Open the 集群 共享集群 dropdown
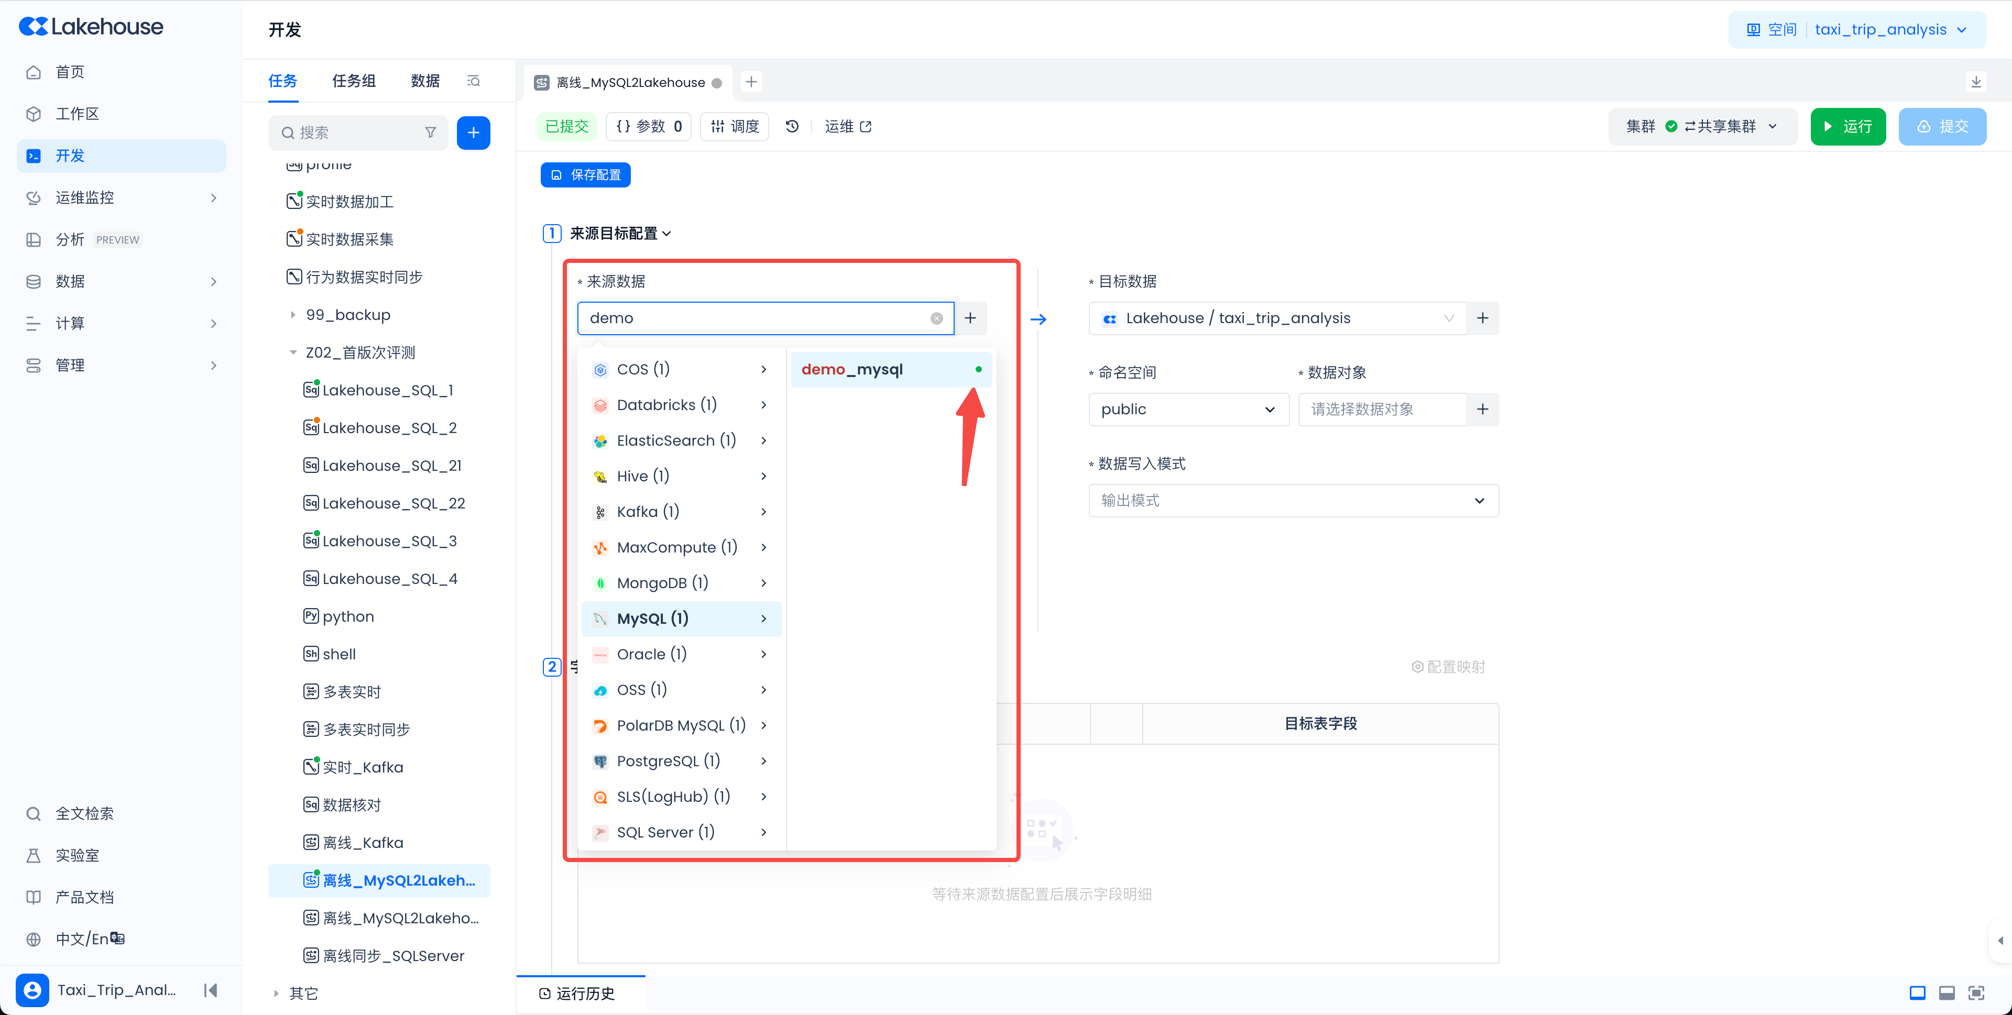This screenshot has width=2012, height=1015. point(1702,127)
